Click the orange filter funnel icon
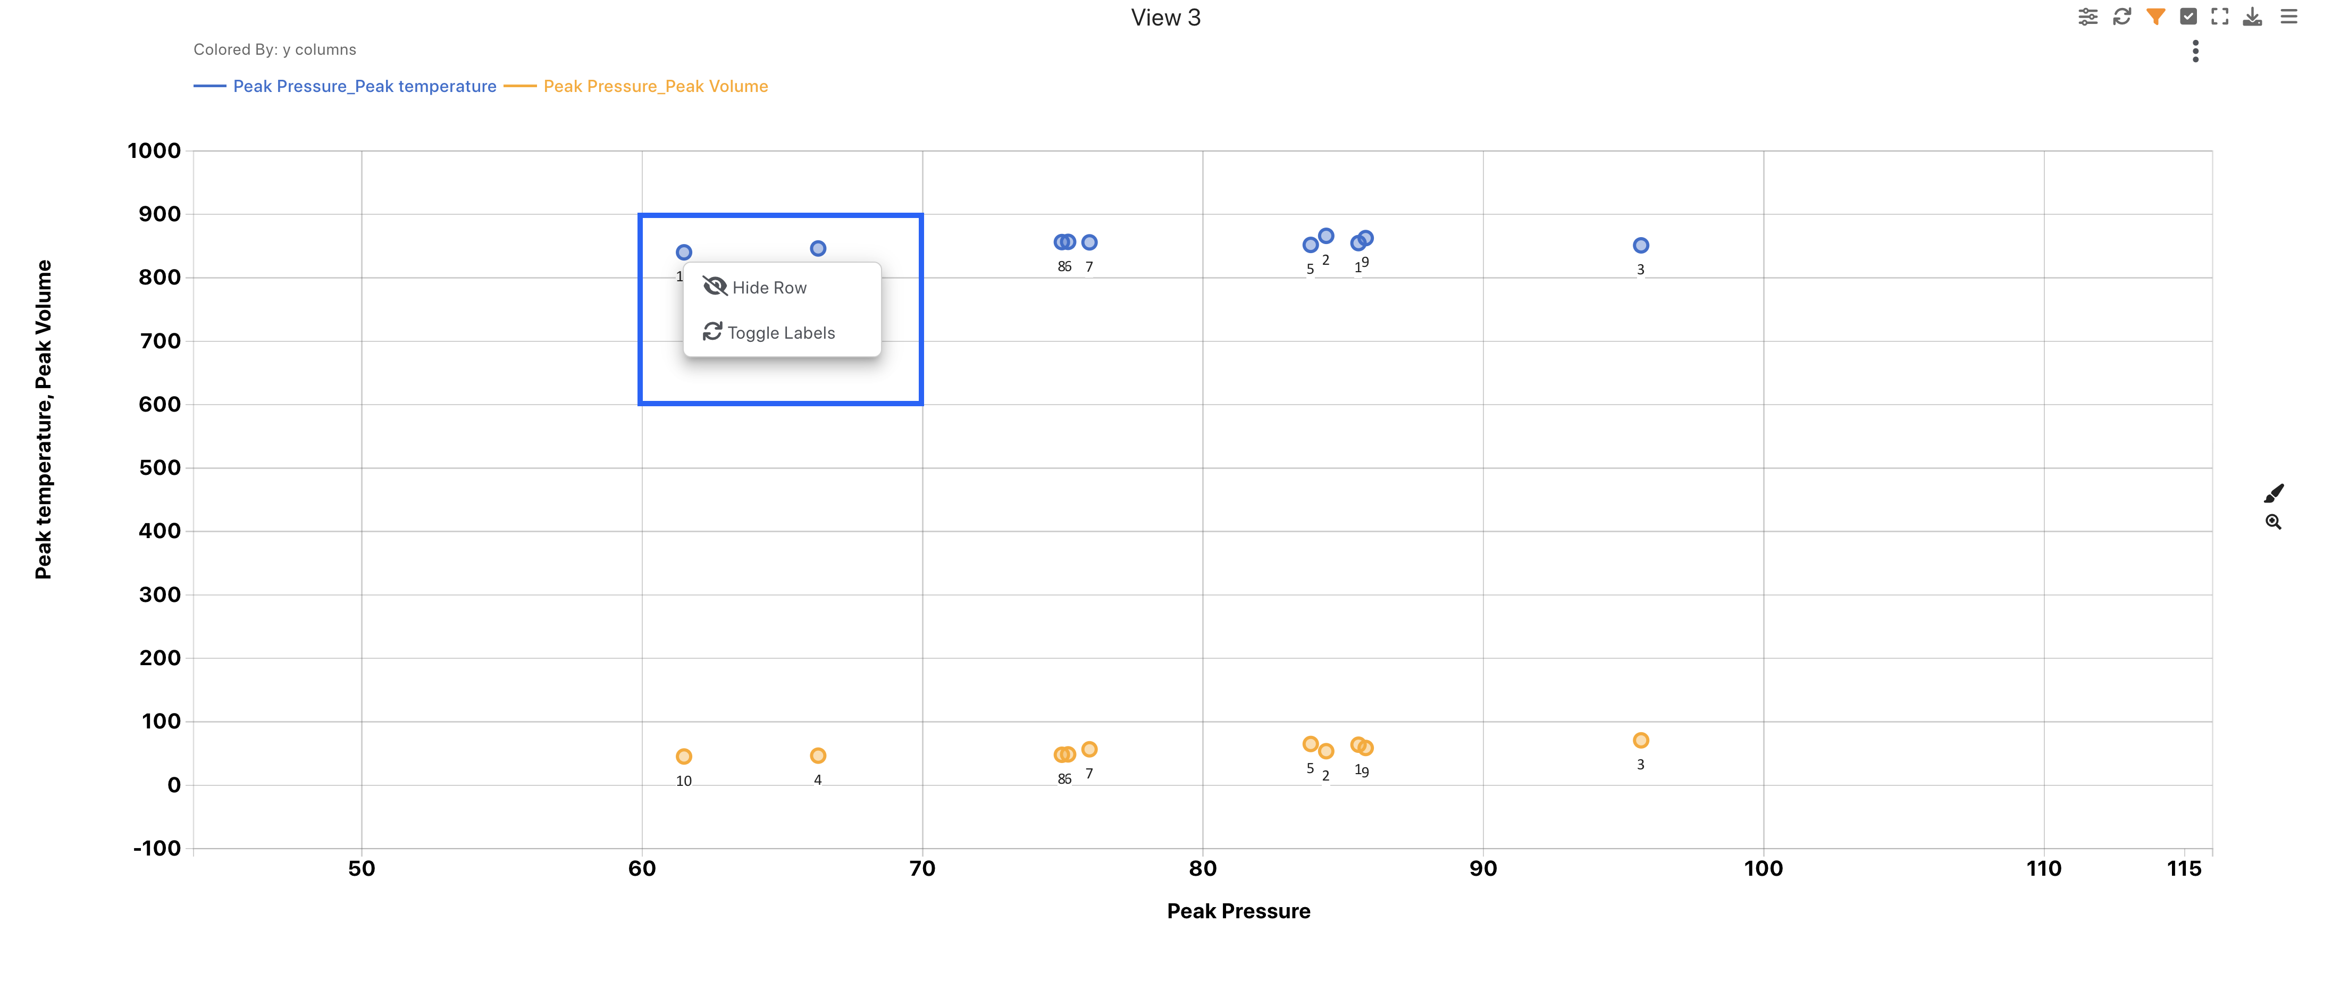This screenshot has width=2332, height=1006. pos(2155,17)
